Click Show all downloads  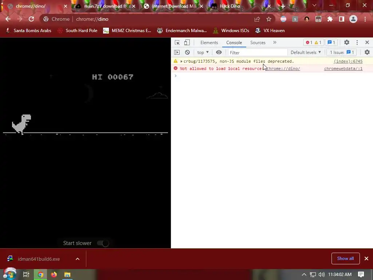pos(345,258)
